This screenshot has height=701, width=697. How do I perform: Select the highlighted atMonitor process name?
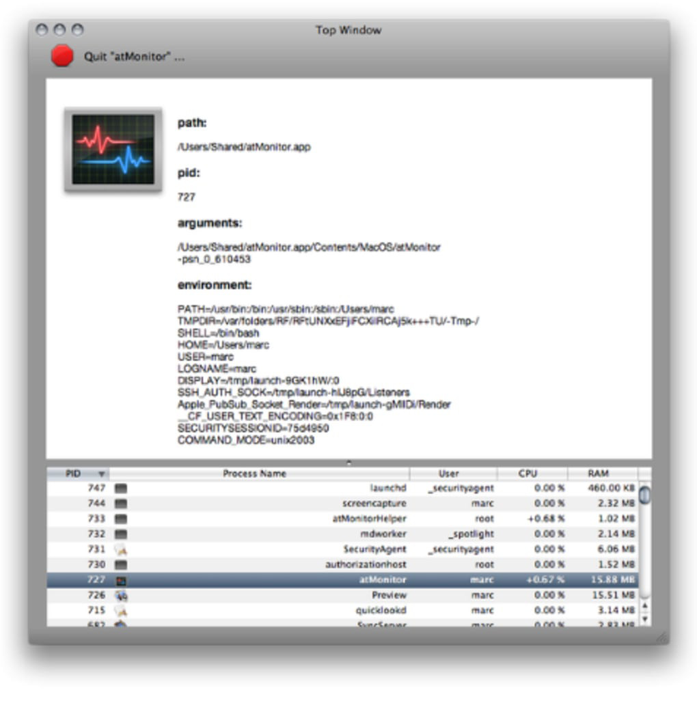383,580
